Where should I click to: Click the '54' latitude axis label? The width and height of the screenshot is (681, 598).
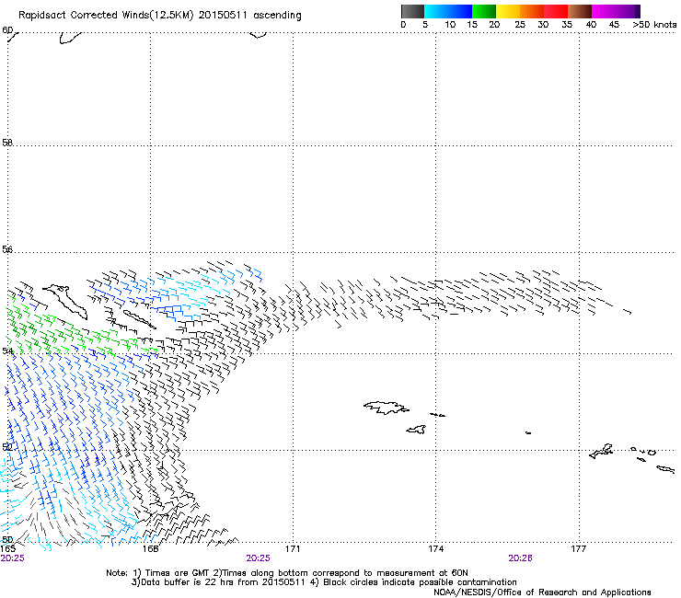(x=7, y=351)
